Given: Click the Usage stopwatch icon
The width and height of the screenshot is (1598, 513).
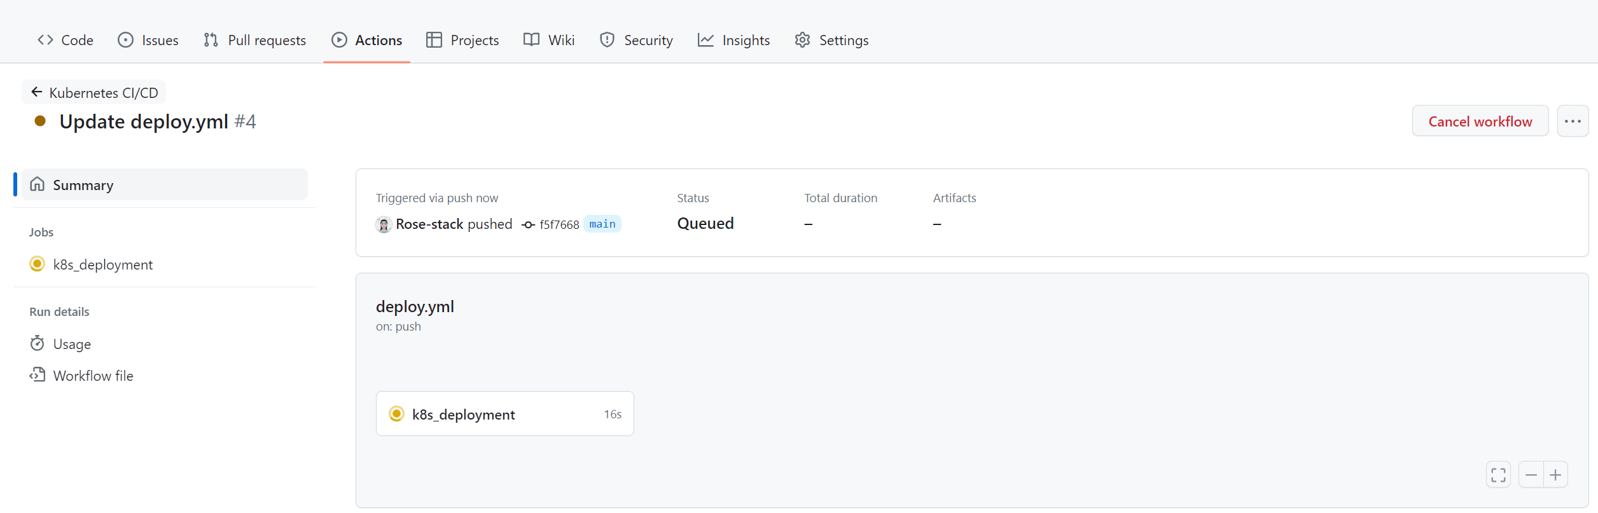Looking at the screenshot, I should tap(38, 343).
